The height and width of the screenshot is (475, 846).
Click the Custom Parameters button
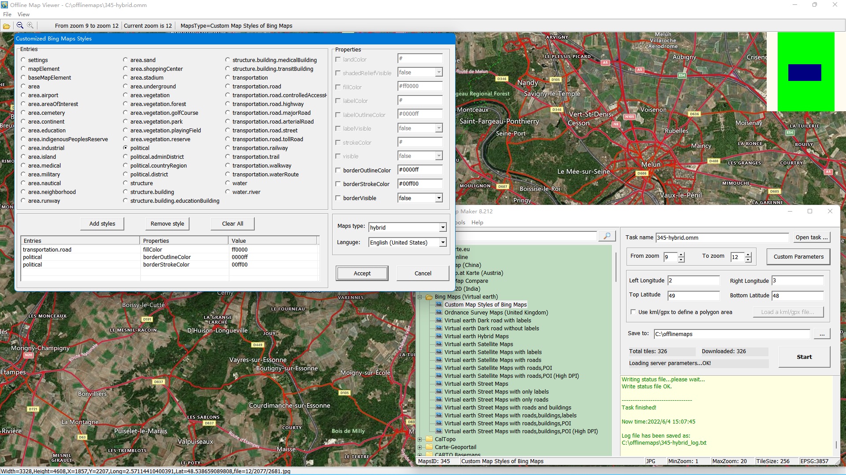tap(798, 256)
